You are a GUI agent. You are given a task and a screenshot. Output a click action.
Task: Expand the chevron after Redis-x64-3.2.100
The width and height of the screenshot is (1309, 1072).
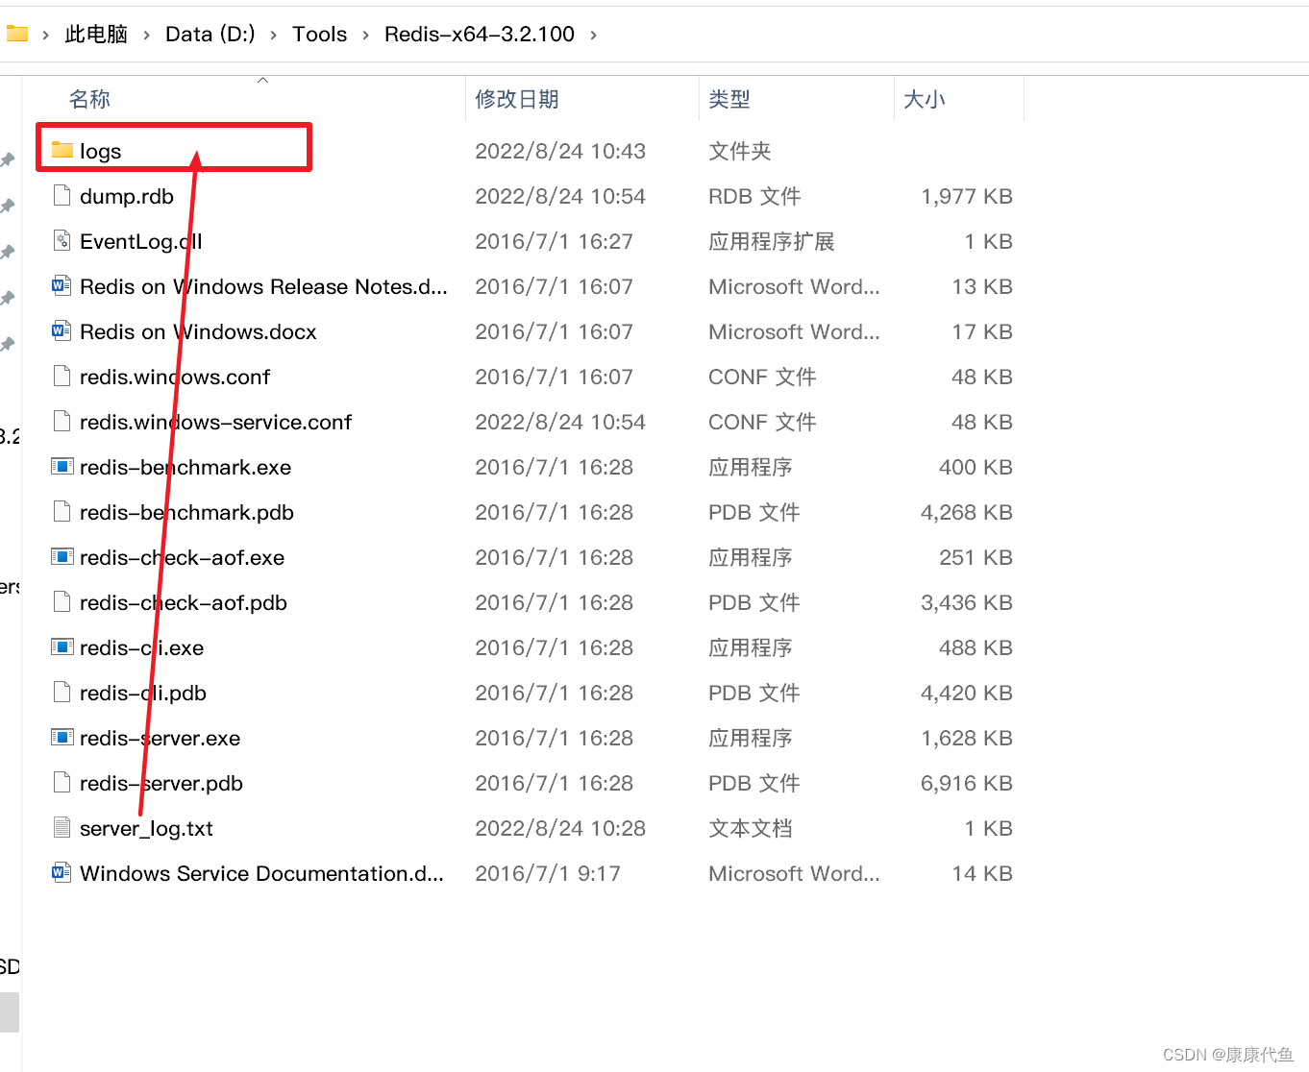(593, 35)
